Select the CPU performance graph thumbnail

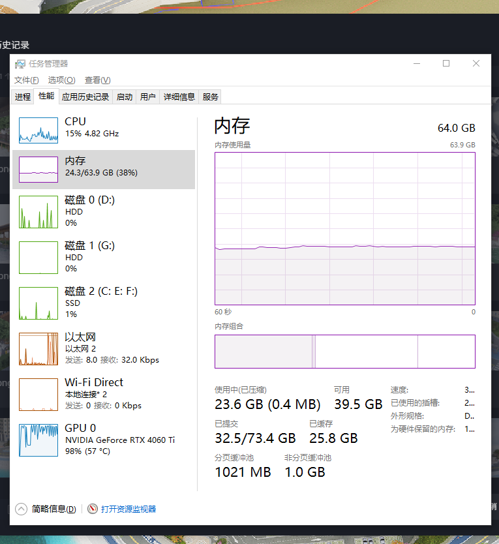click(x=38, y=130)
